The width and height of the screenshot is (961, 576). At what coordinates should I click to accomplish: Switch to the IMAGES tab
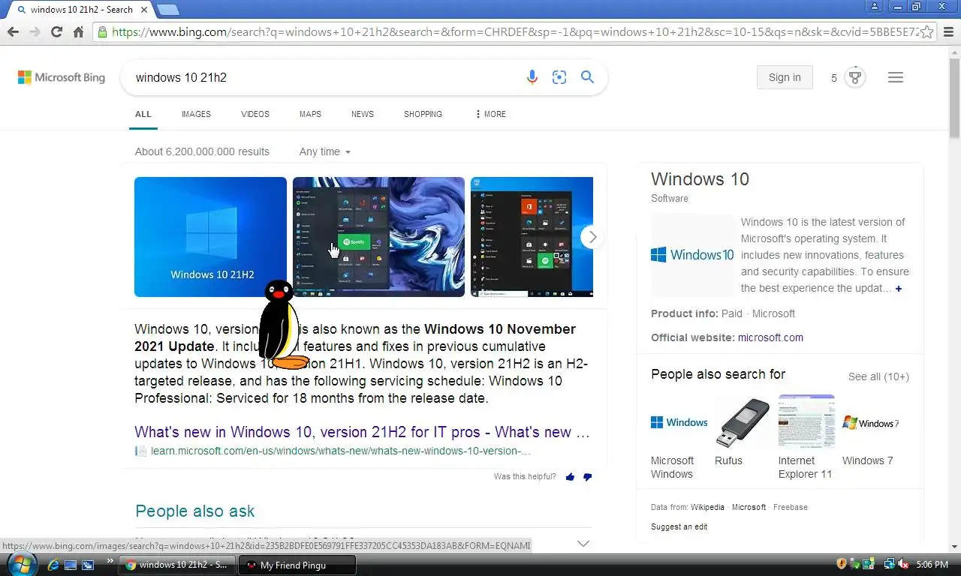[x=196, y=114]
